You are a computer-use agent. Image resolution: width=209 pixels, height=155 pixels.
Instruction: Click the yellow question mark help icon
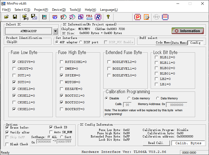click(108, 17)
